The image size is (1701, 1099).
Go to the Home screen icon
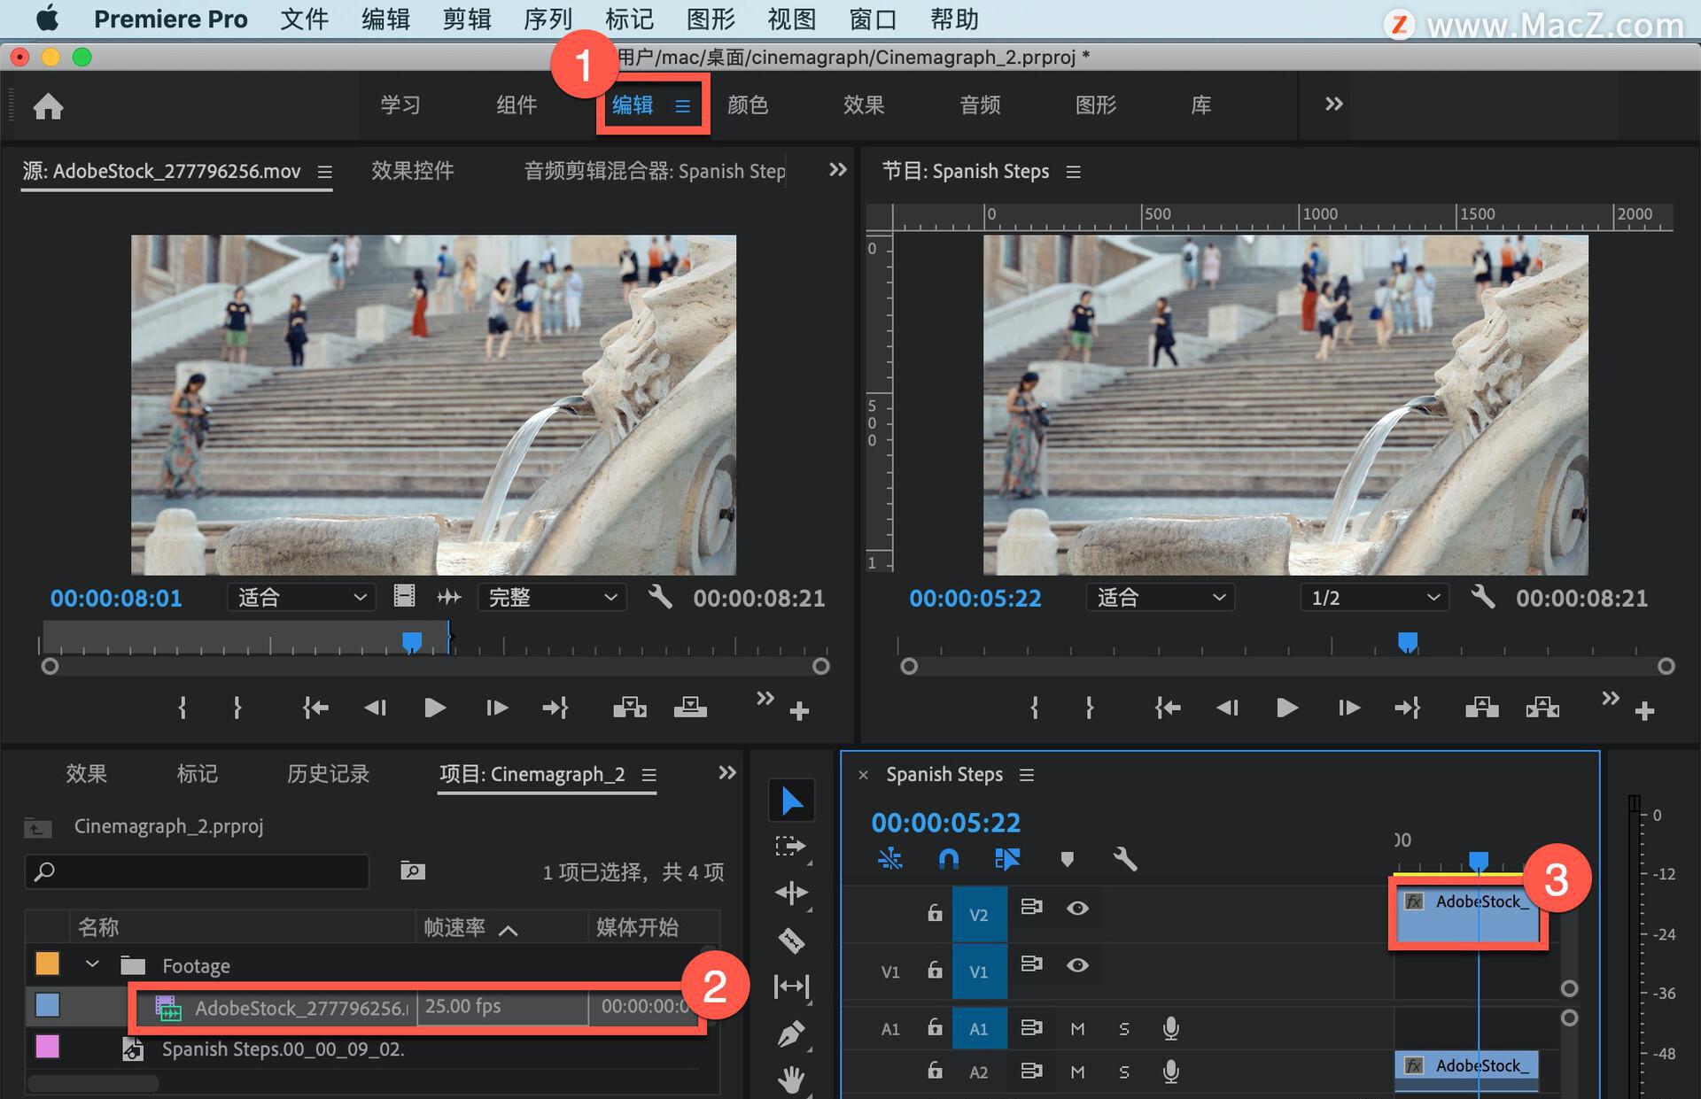click(48, 106)
